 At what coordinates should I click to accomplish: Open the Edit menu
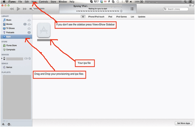pyautogui.click(x=27, y=2)
